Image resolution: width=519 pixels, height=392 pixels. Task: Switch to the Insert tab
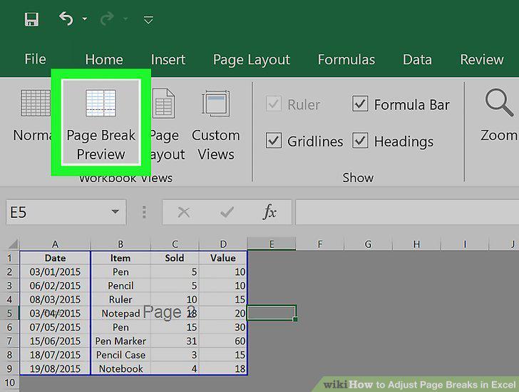click(168, 60)
